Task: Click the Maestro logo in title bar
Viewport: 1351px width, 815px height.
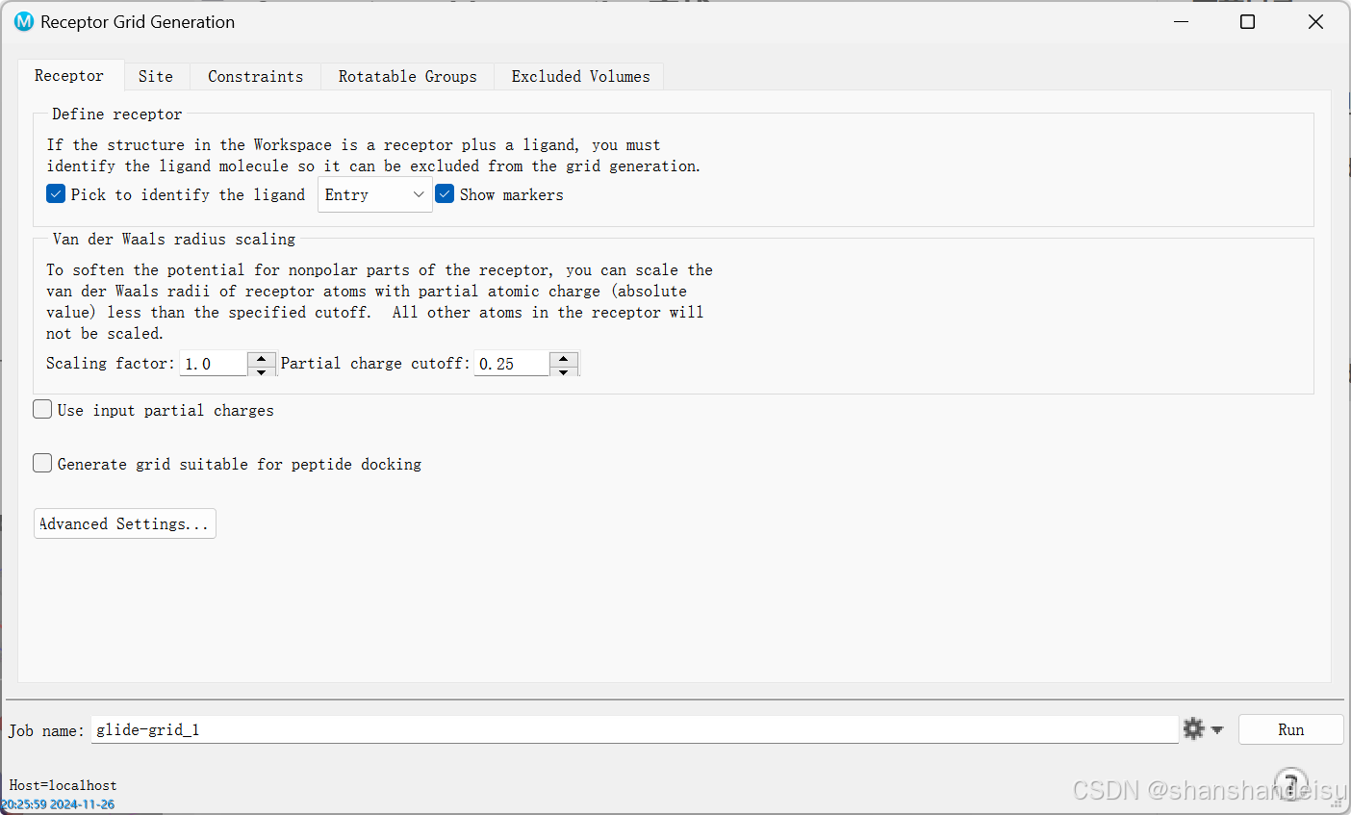Action: tap(23, 21)
